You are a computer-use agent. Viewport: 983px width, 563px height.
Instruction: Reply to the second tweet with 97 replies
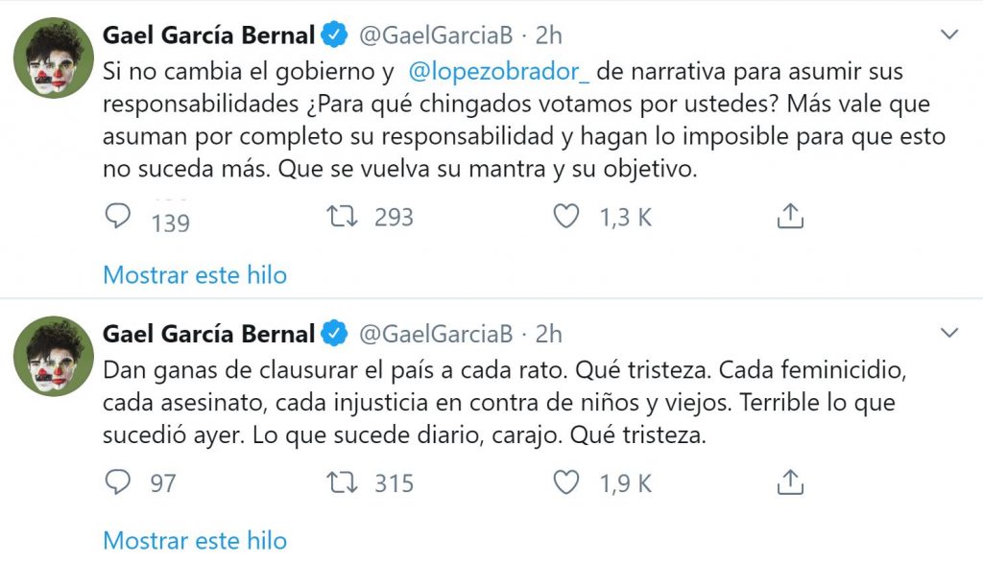117,481
